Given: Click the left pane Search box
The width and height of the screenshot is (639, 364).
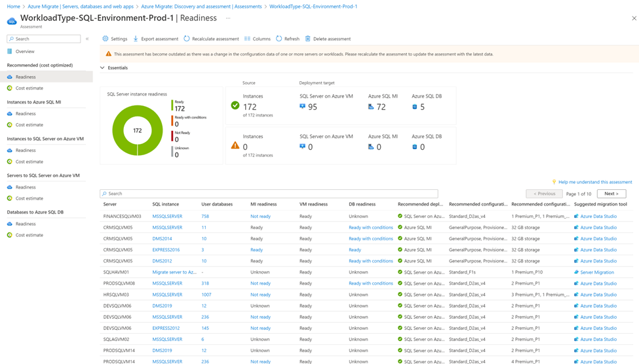Looking at the screenshot, I should [x=44, y=39].
